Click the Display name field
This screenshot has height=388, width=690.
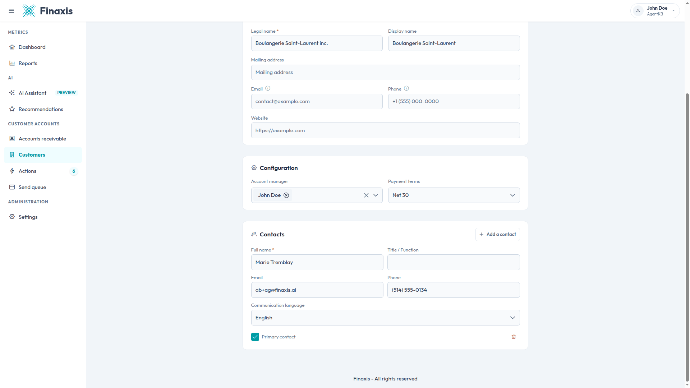(x=454, y=43)
